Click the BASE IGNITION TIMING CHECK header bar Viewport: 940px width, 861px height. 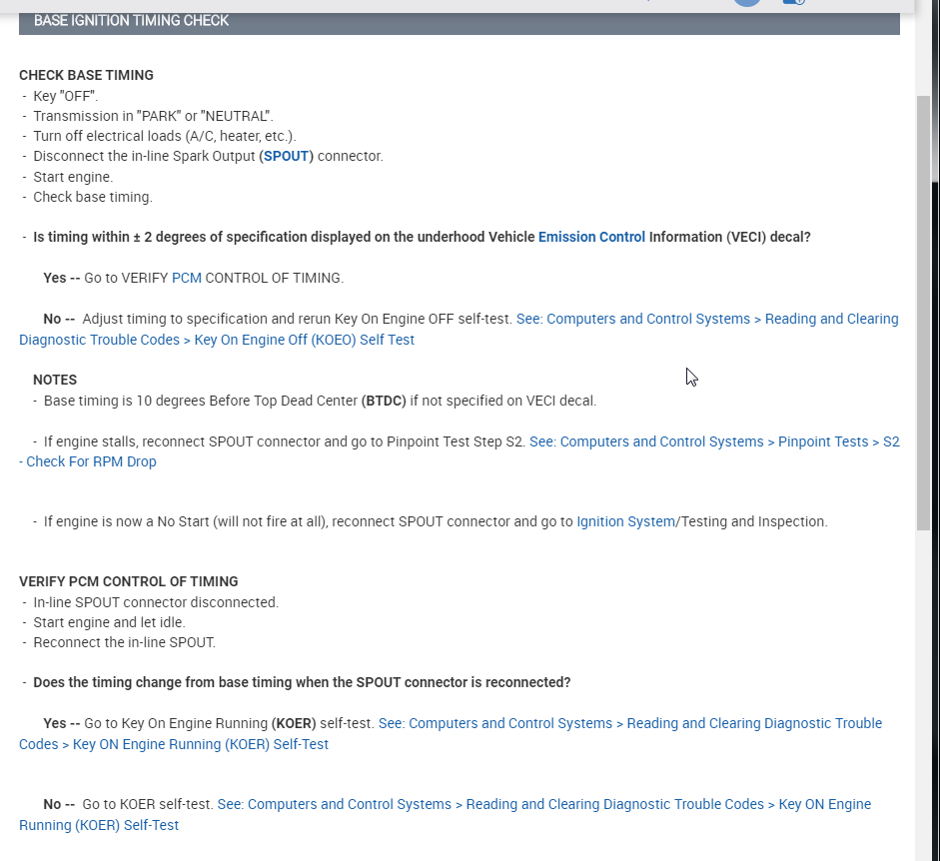tap(459, 21)
